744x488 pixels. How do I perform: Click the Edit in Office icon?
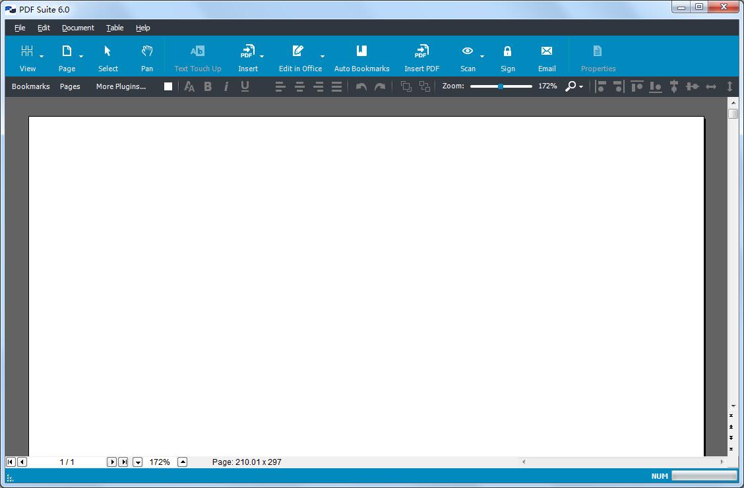point(298,51)
